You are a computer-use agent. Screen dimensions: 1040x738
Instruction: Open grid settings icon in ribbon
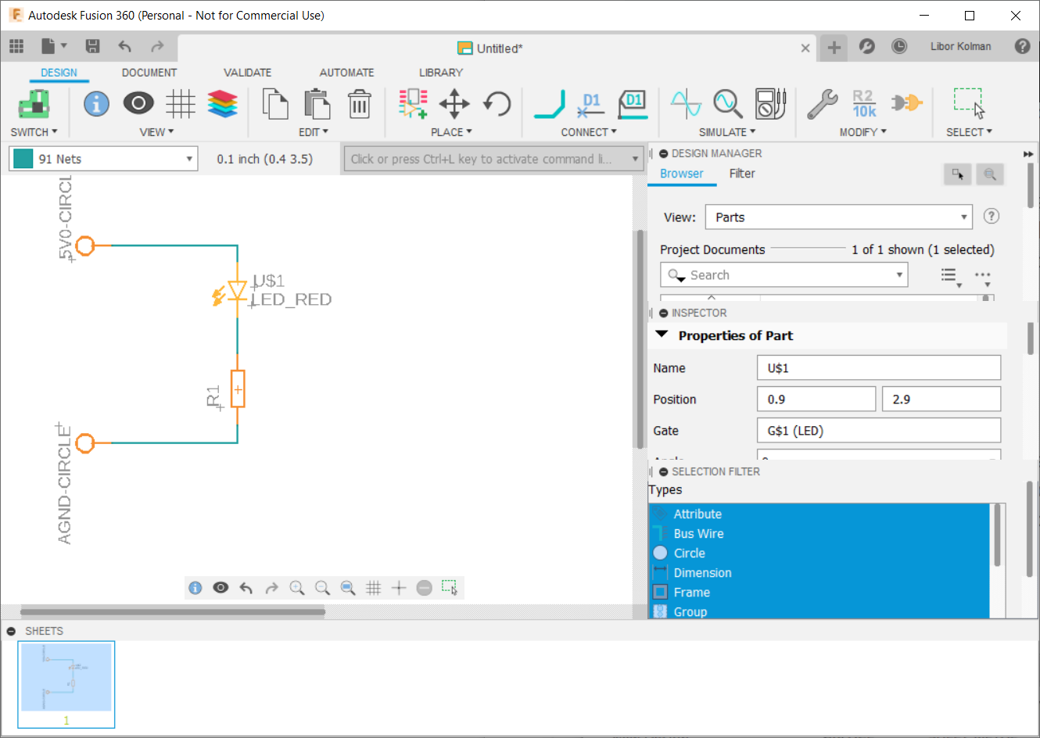180,103
